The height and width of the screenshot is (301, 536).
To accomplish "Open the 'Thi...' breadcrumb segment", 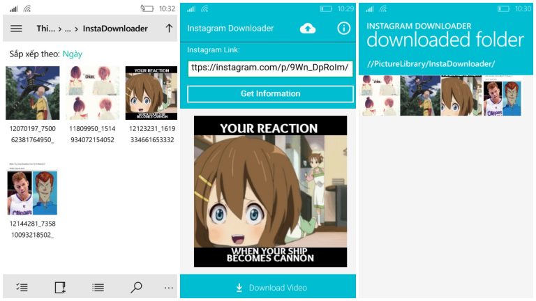I will click(46, 29).
